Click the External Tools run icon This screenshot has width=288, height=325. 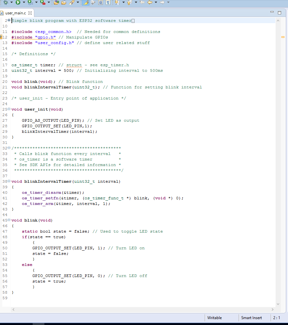pos(43,3)
